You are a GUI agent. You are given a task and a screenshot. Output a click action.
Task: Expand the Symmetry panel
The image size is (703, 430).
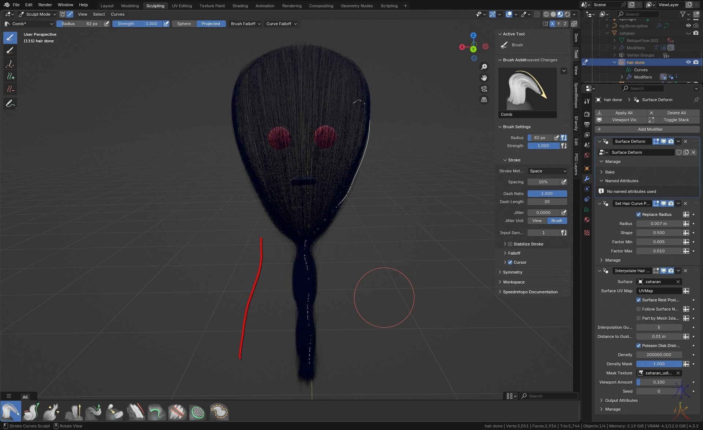pos(513,272)
